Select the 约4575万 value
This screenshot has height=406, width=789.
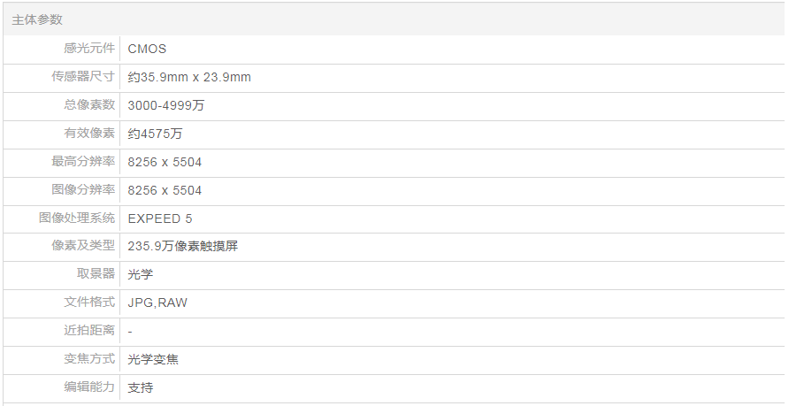[x=155, y=134]
